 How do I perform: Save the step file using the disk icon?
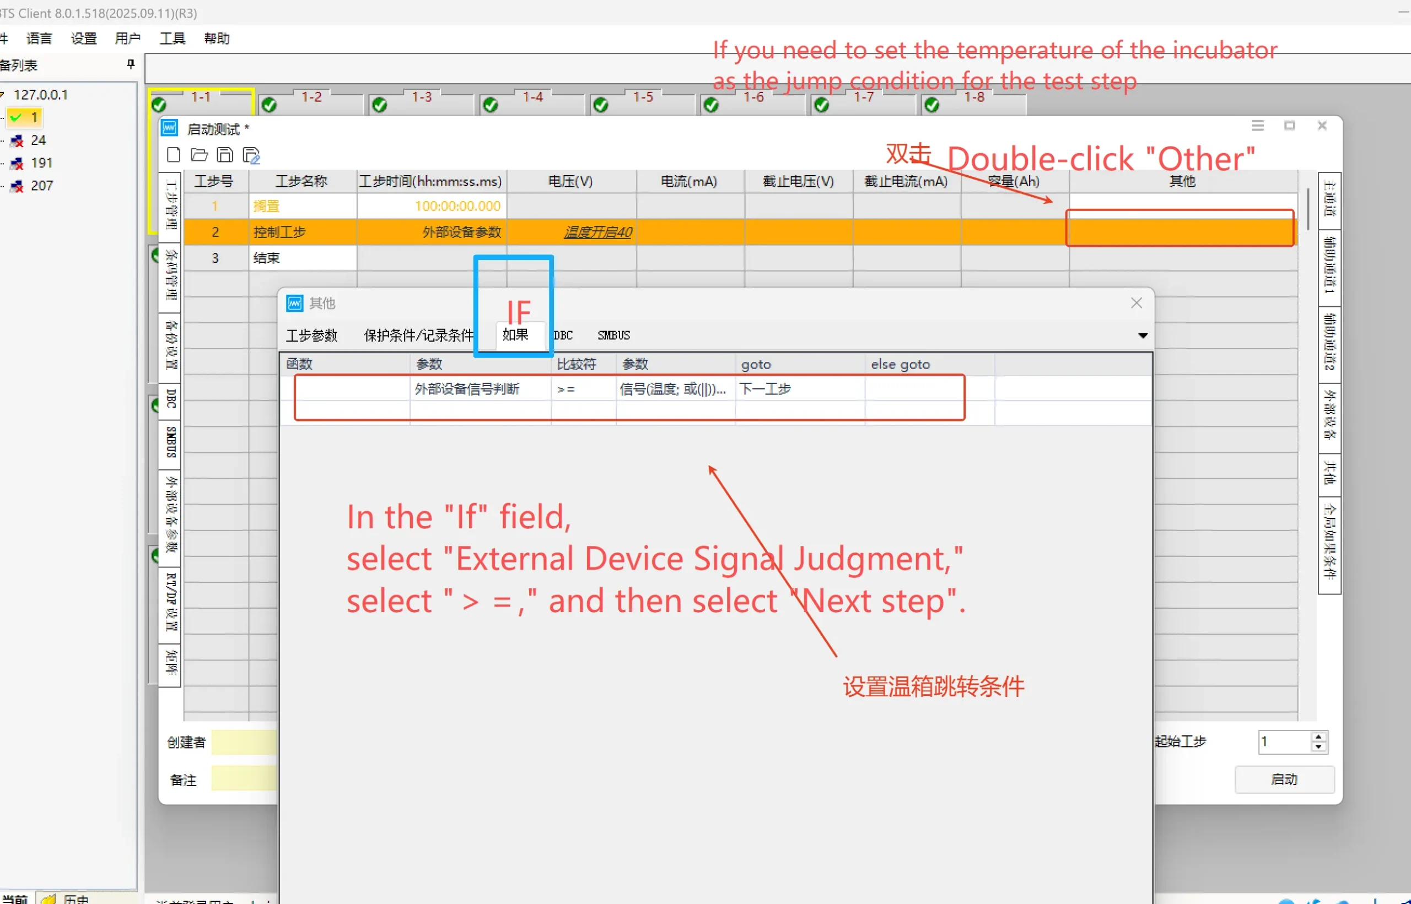coord(225,155)
